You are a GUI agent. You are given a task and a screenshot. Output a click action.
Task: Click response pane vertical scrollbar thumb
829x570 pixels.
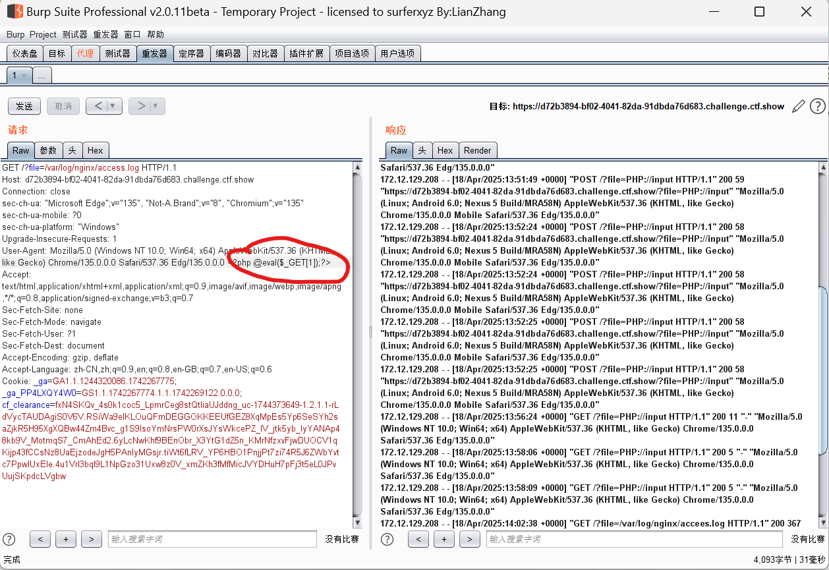pos(822,370)
